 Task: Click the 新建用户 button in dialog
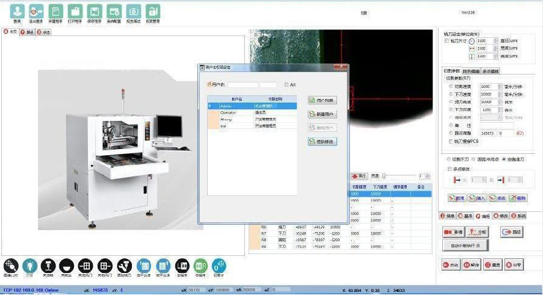click(322, 114)
